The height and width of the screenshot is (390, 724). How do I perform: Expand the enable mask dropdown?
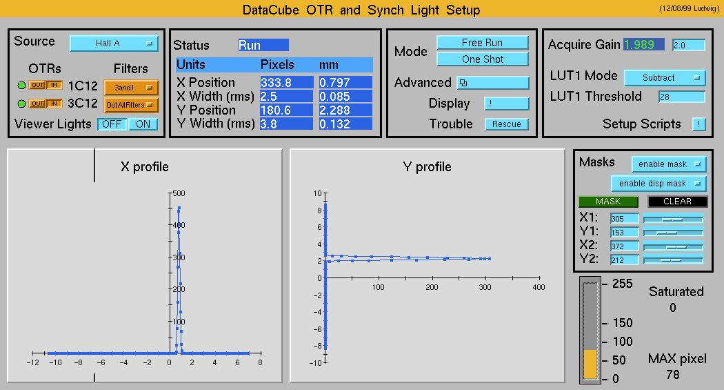point(669,164)
